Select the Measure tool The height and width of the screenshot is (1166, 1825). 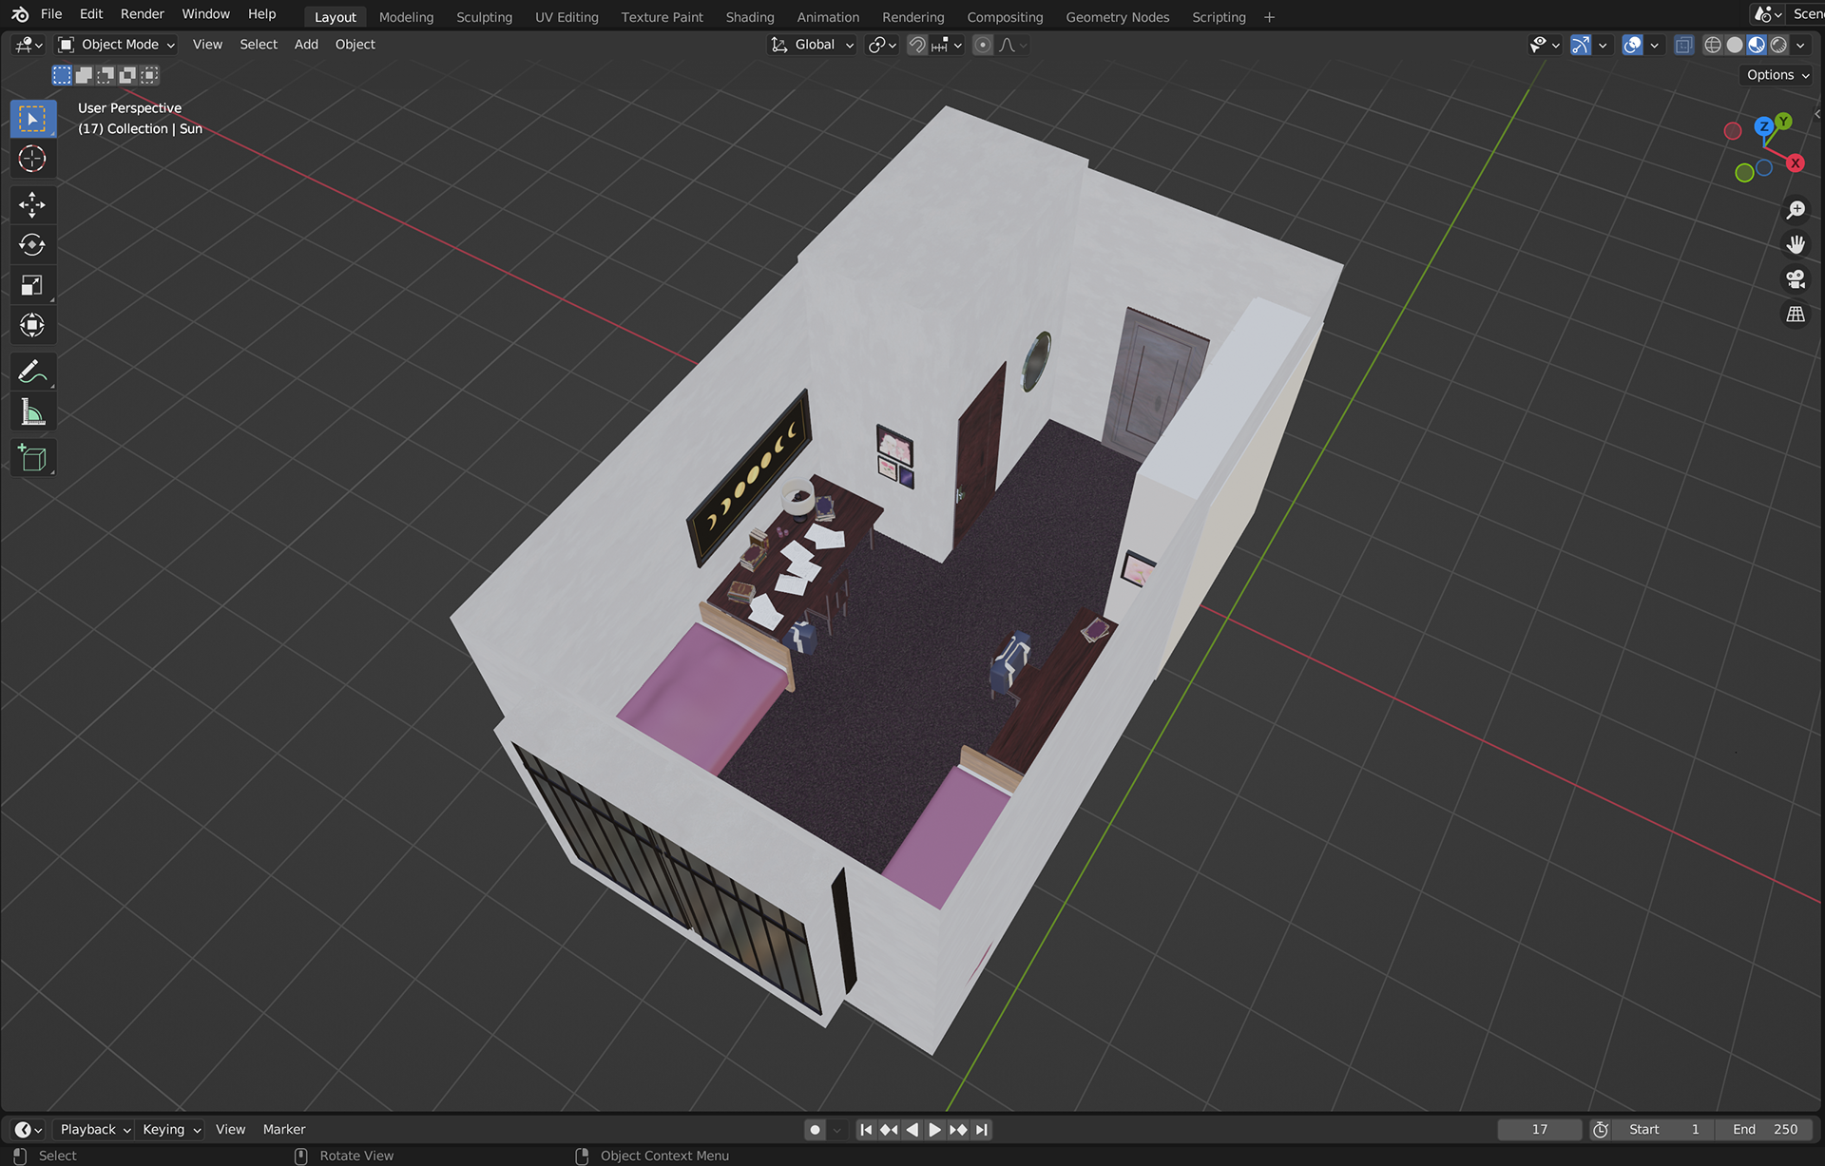coord(32,411)
